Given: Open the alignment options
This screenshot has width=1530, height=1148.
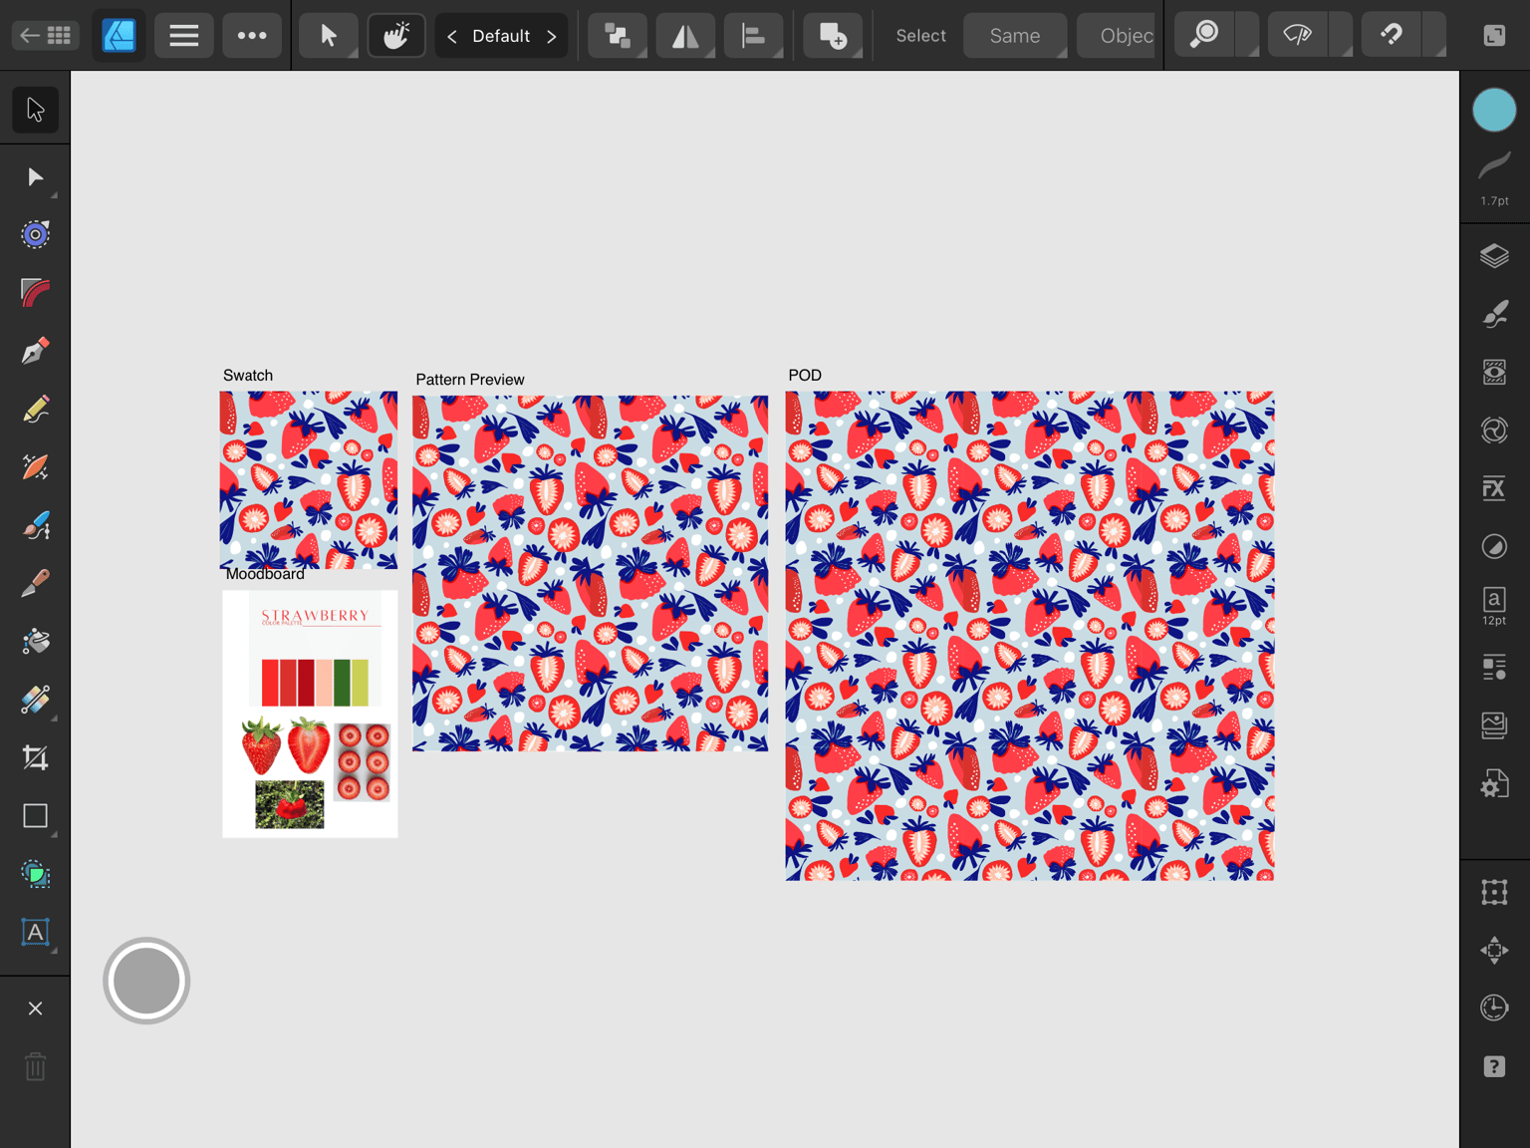Looking at the screenshot, I should 754,36.
